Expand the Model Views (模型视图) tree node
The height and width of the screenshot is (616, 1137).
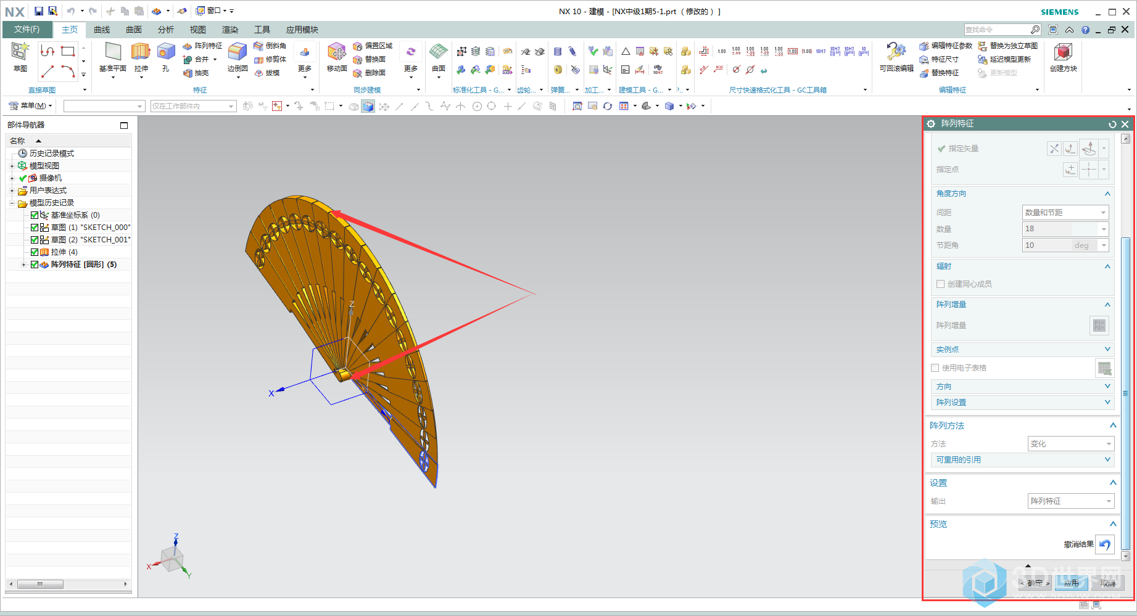(12, 166)
